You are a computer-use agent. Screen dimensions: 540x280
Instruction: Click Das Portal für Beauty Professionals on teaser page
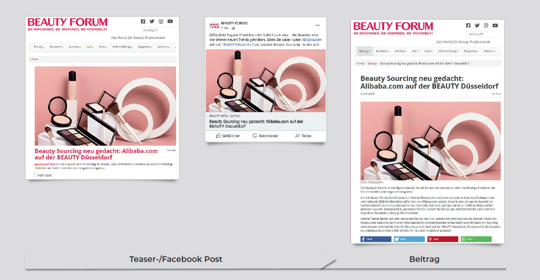click(x=138, y=38)
